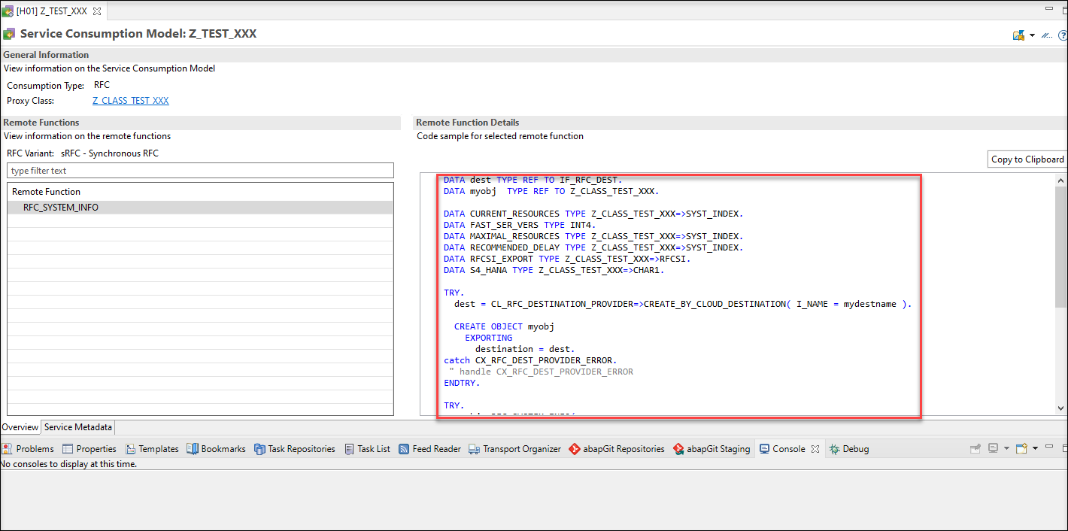Close the Console view tab

815,449
